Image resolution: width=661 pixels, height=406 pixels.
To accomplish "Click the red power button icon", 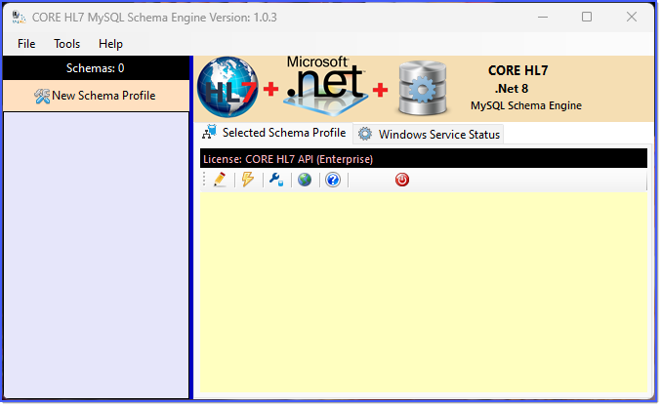I will tap(402, 180).
